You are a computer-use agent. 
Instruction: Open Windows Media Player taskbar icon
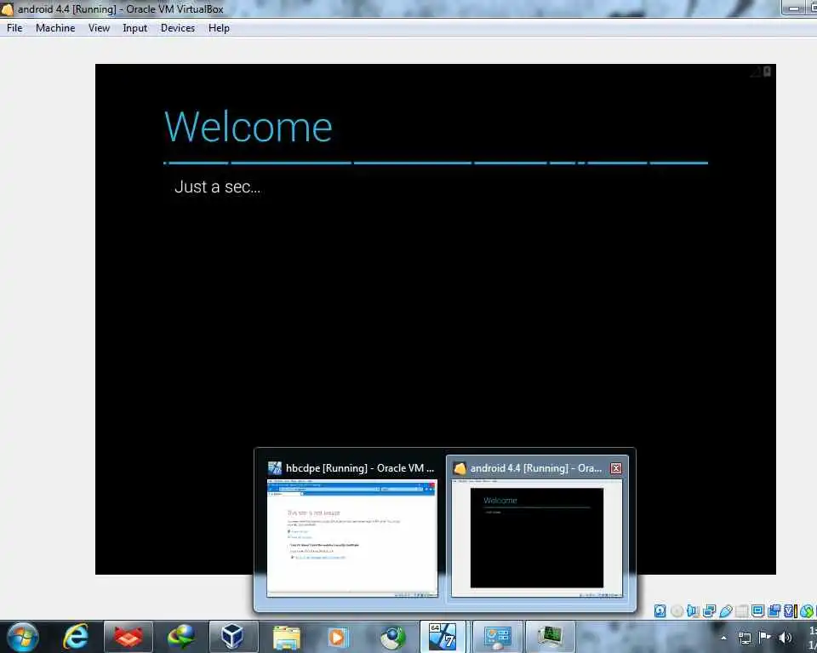(x=337, y=638)
